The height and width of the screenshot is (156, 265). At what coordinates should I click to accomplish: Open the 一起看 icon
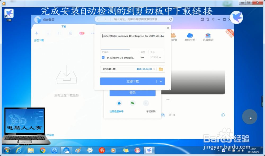click(x=174, y=37)
